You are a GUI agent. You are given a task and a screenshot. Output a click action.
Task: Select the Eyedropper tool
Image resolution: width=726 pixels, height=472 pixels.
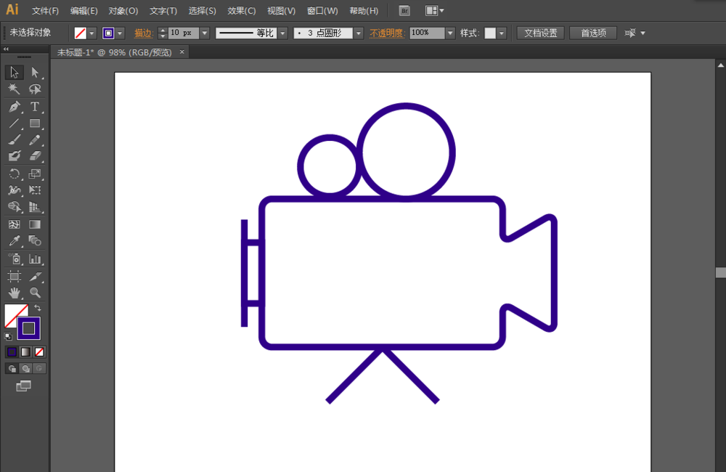[x=14, y=241]
